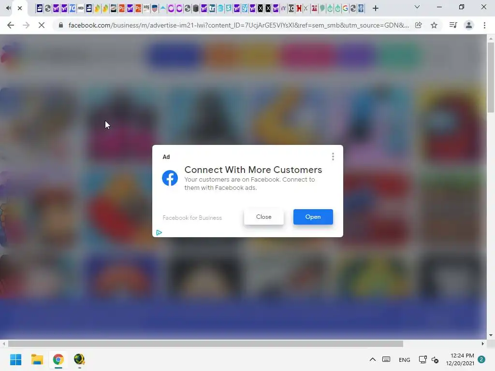The height and width of the screenshot is (371, 495).
Task: Click the scroll right arrow
Action: point(483,343)
